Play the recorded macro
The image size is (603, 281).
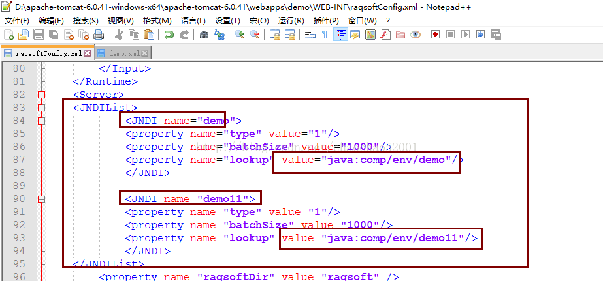coord(465,35)
